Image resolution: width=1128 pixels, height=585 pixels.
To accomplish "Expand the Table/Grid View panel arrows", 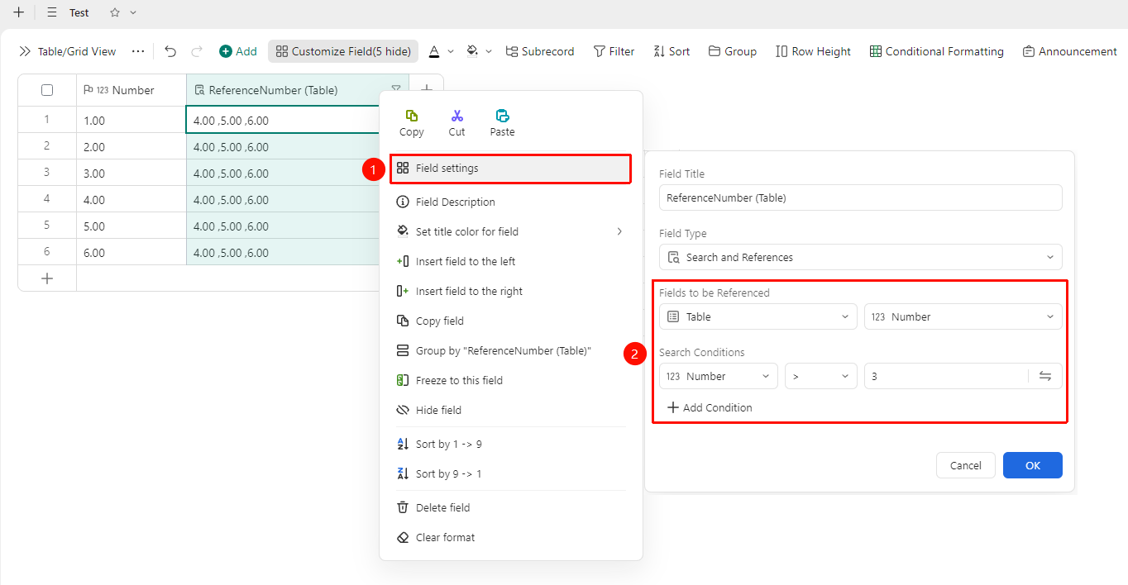I will point(25,51).
